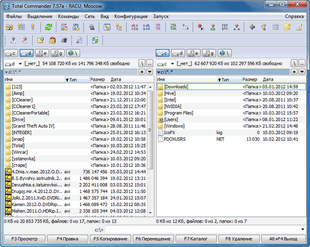Screen dimensions: 310x247
Task: Open left panel drive dropdown showing d
Action: point(13,64)
